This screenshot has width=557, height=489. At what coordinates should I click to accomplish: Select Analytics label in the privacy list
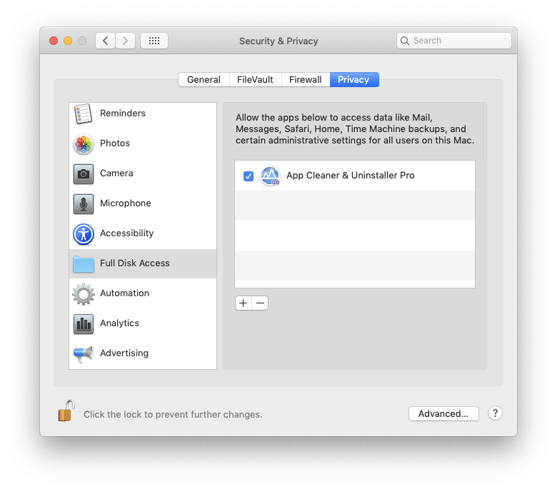120,323
